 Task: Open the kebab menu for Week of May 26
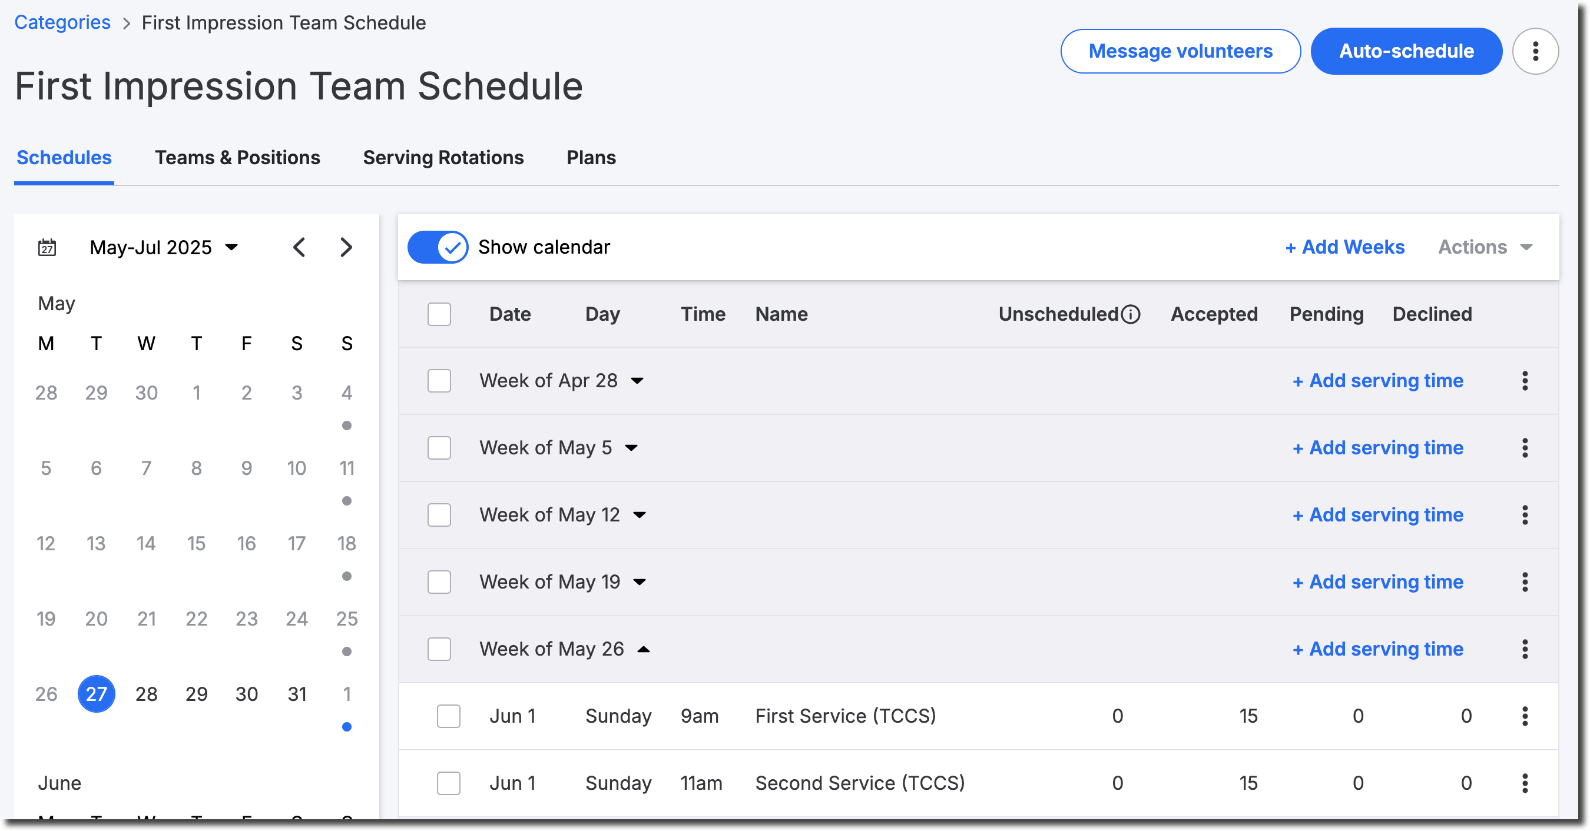1525,649
